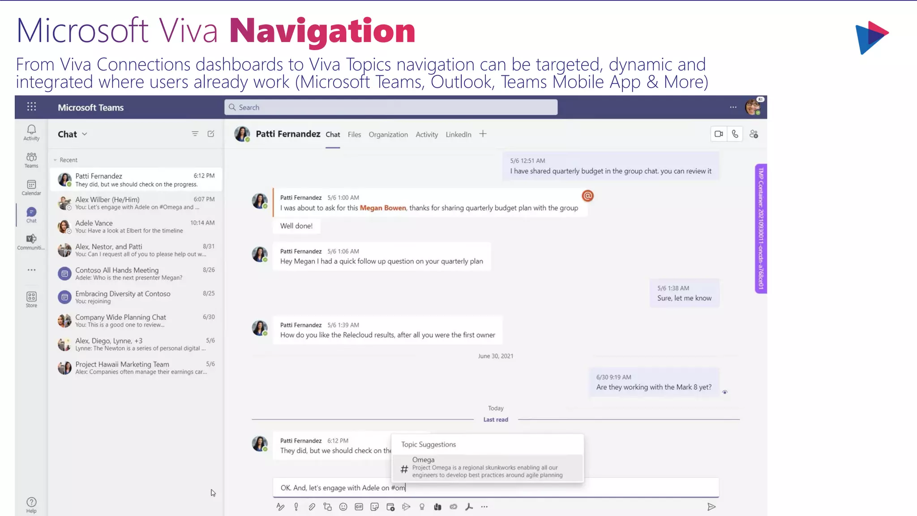The width and height of the screenshot is (917, 516).
Task: Show more apps with the rail ellipsis
Action: tap(31, 270)
